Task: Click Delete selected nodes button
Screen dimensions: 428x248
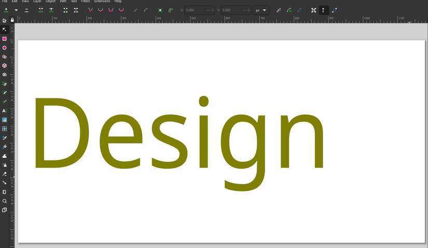Action: pyautogui.click(x=26, y=10)
